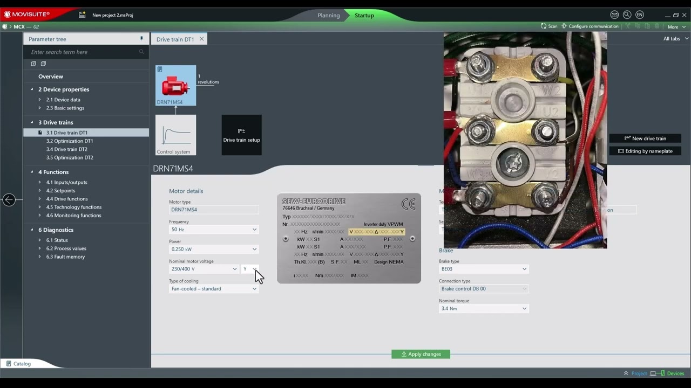Open 6.2 Process values

66,248
